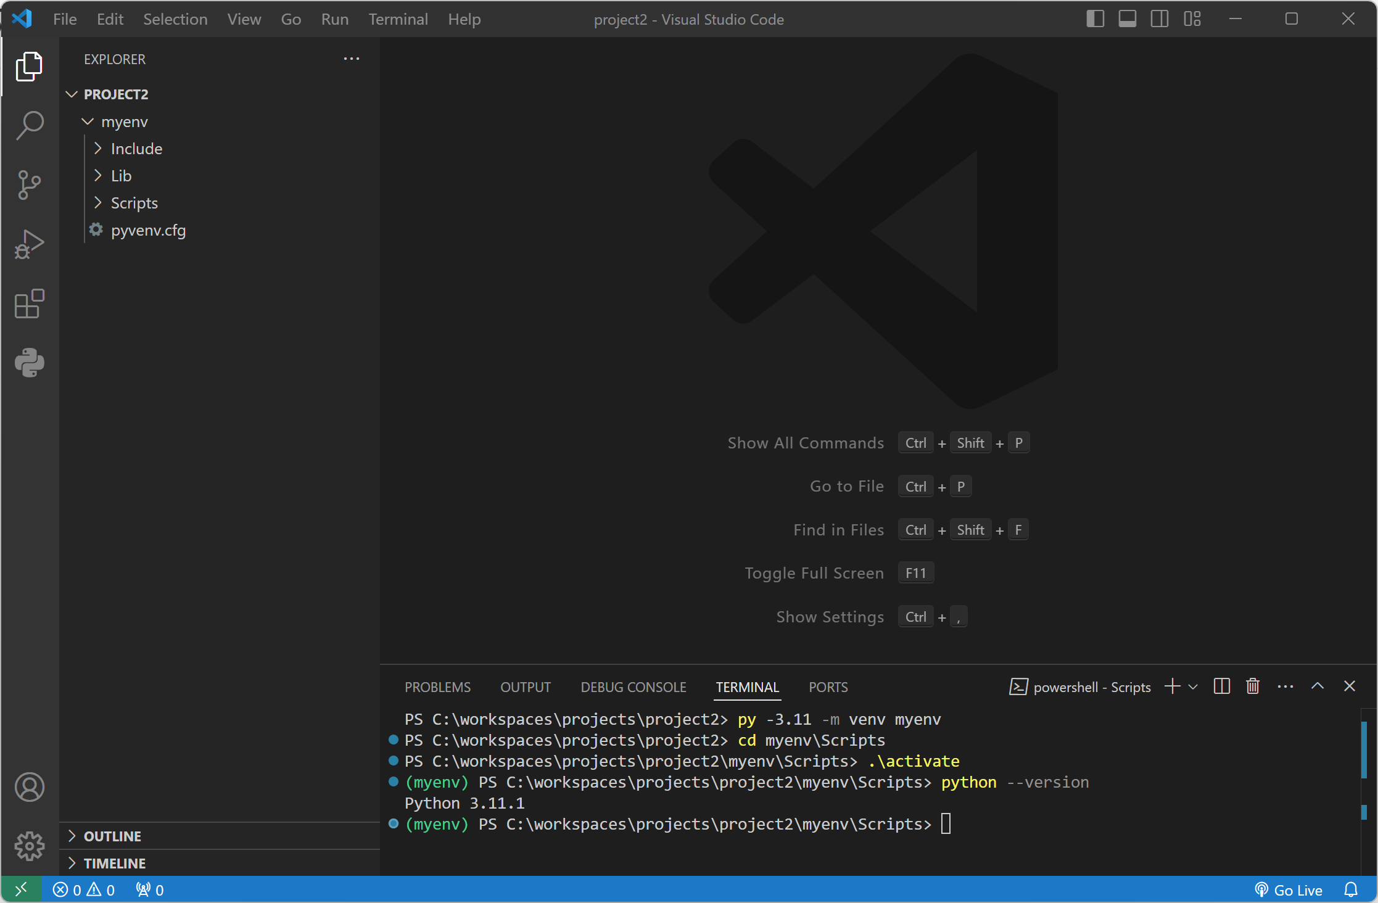The width and height of the screenshot is (1378, 903).
Task: Open pyvenv.cfg file
Action: [x=148, y=230]
